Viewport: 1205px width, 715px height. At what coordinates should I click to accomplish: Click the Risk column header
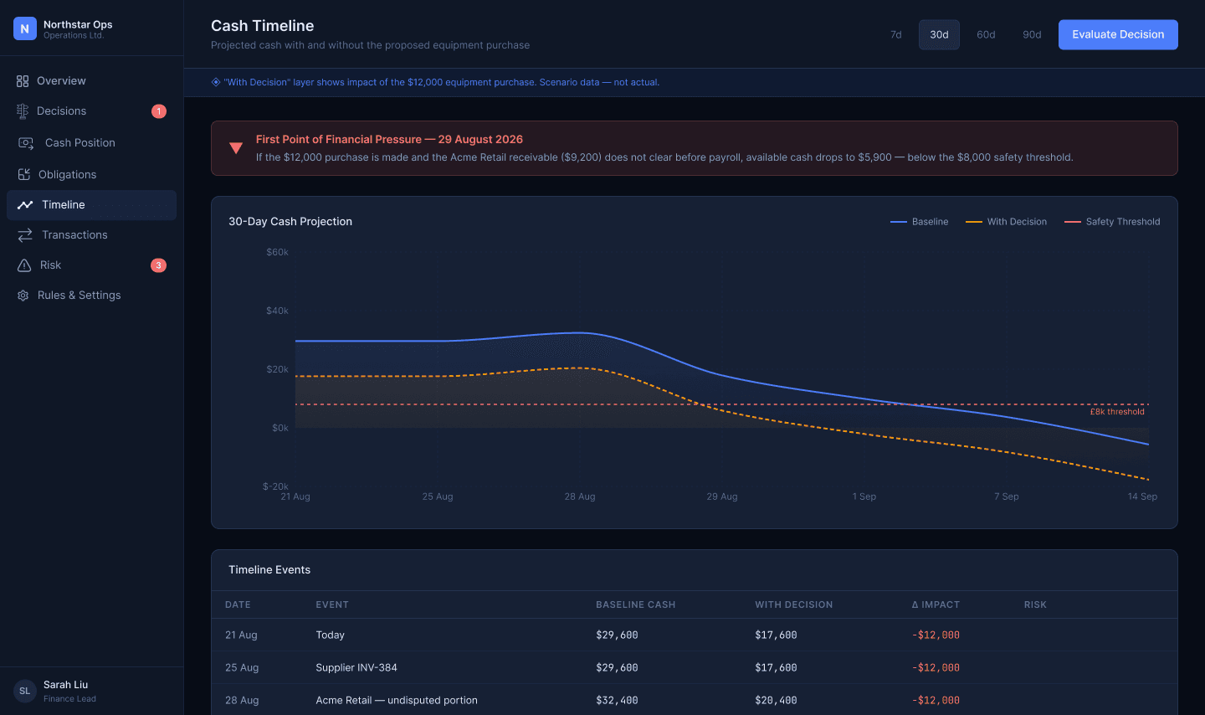1035,604
